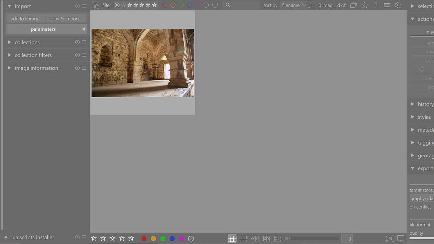Show keyboard shortcuts icon
Viewport: 434px width, 244px height.
387,5
